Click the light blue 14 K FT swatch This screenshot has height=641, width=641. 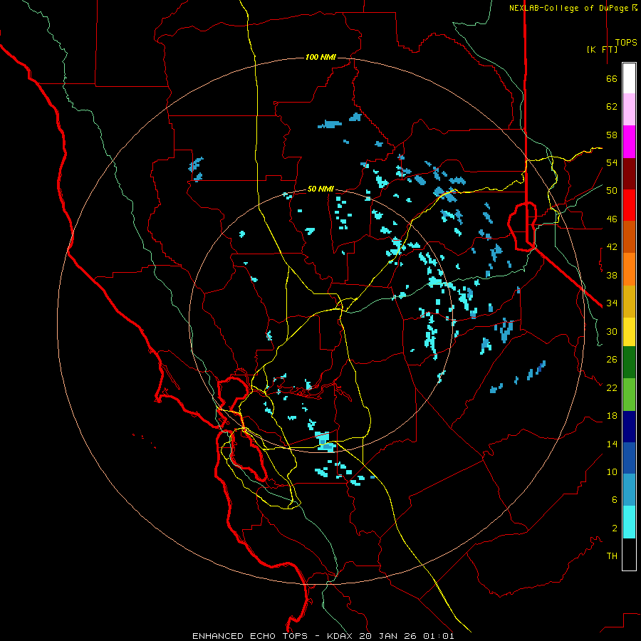pos(629,490)
